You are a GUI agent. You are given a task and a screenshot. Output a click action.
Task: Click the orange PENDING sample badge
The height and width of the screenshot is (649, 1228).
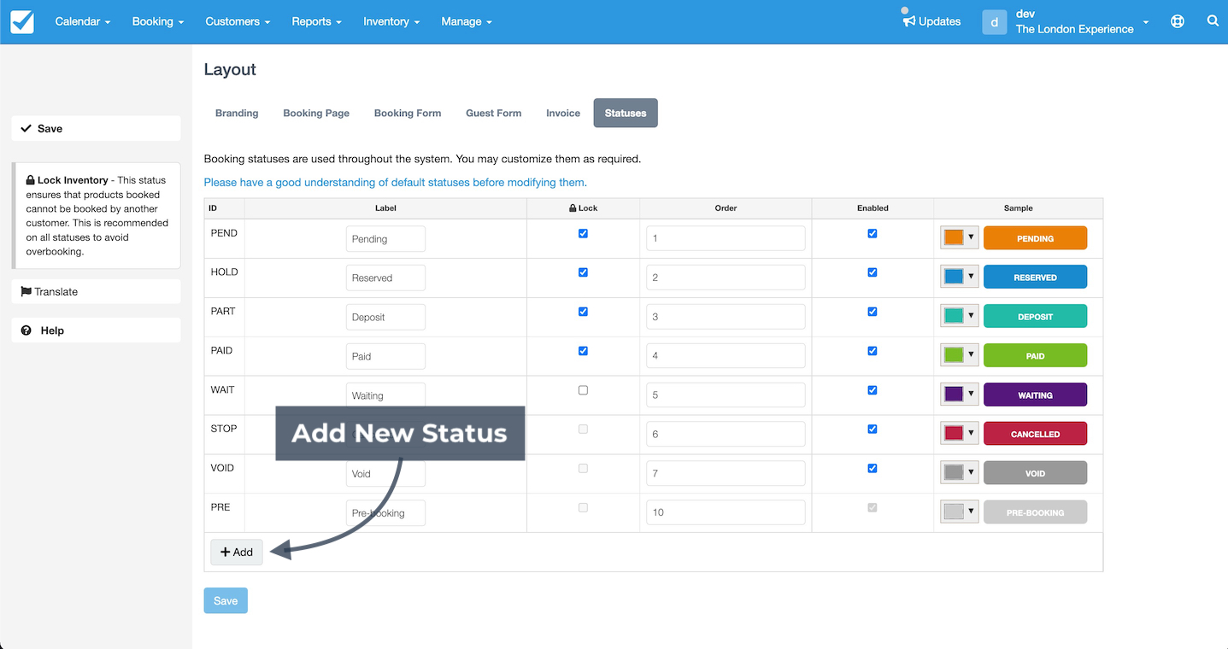click(x=1035, y=238)
